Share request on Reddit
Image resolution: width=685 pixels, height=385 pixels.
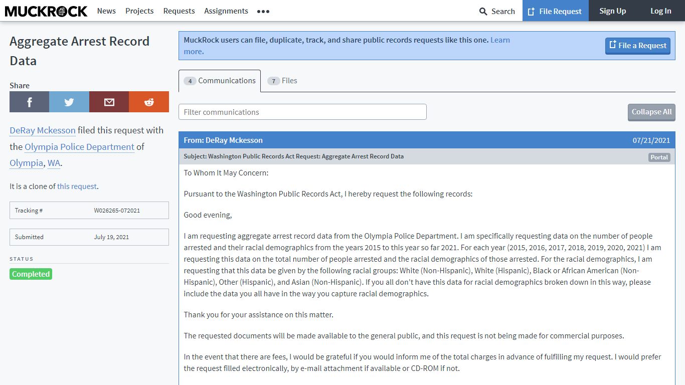[149, 102]
